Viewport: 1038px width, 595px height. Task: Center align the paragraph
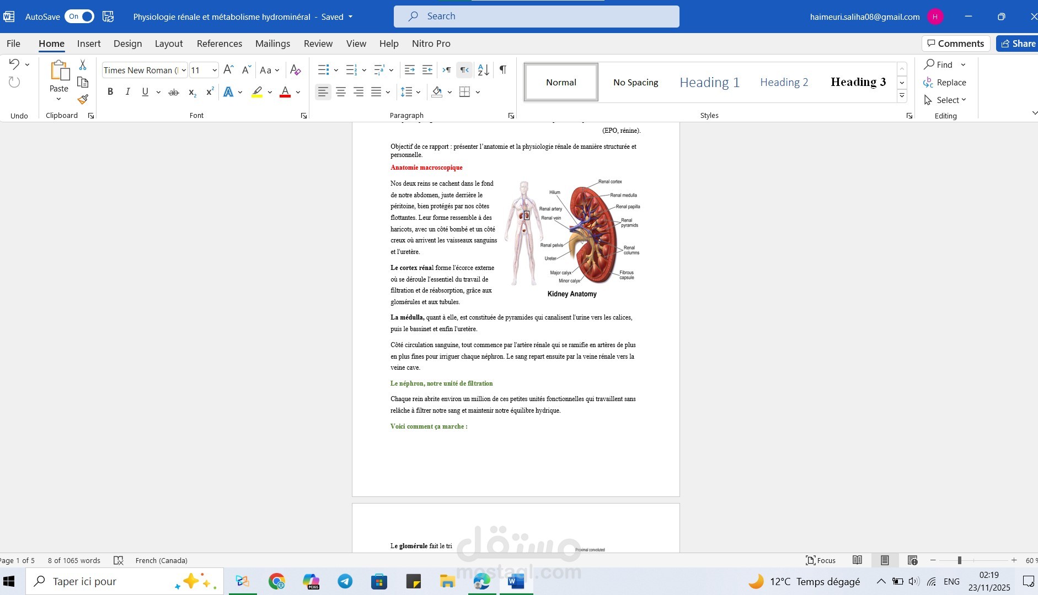click(x=341, y=92)
